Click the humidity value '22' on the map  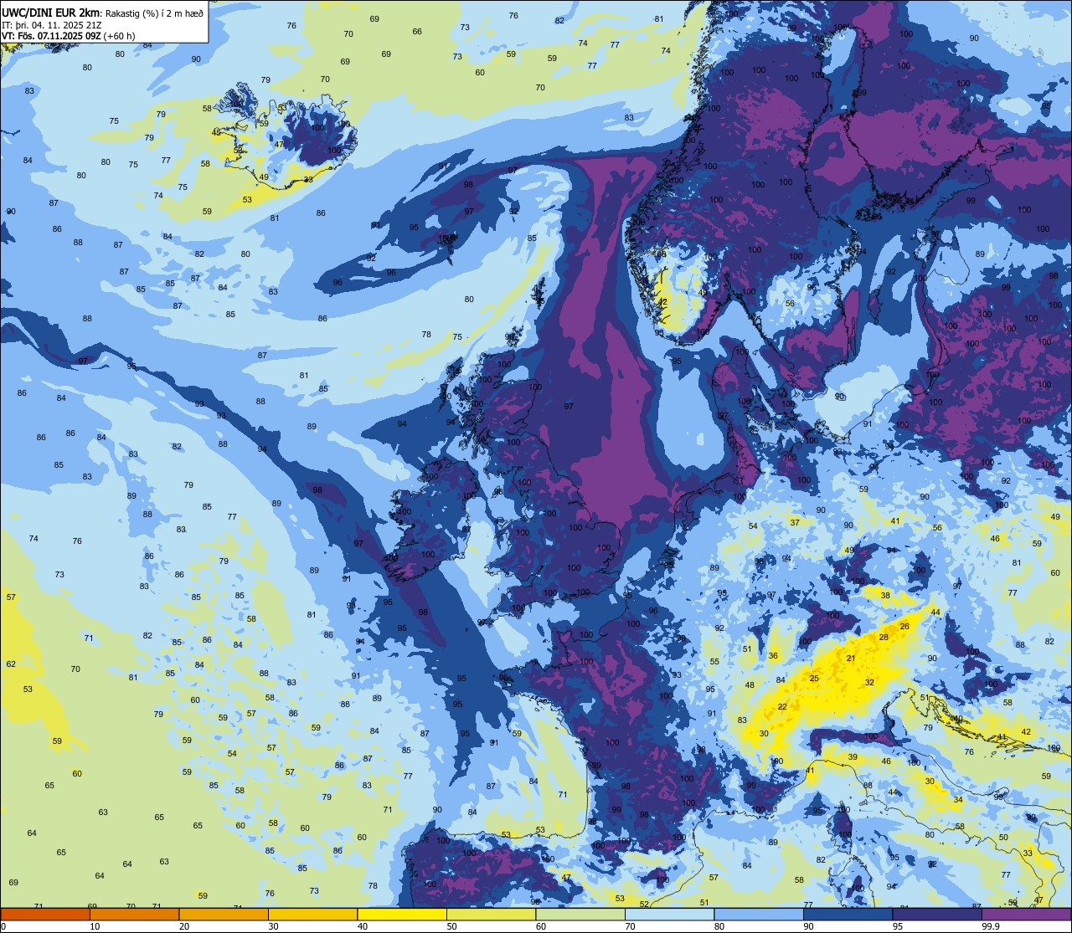(782, 707)
